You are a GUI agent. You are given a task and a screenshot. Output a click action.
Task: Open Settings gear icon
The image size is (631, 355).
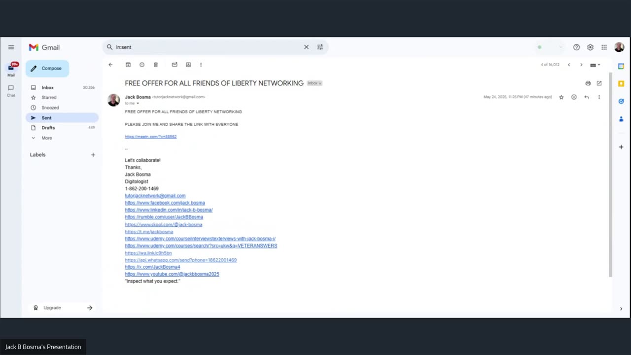[590, 47]
